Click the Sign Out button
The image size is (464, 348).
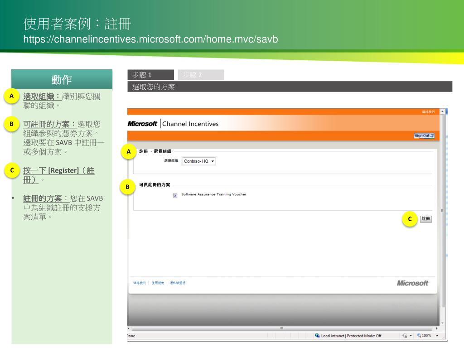click(x=424, y=135)
